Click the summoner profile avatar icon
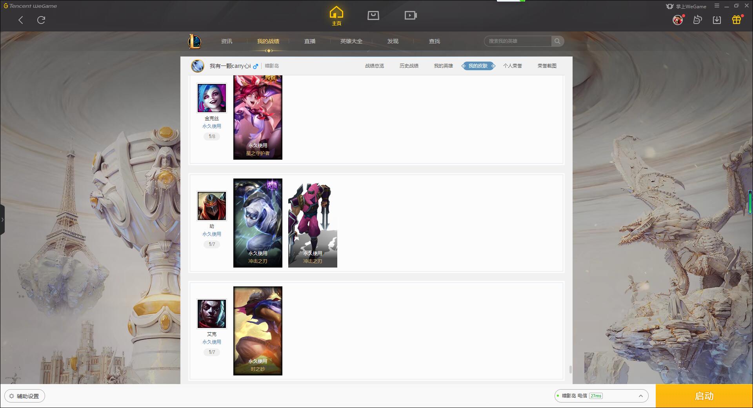The image size is (753, 408). (x=198, y=66)
